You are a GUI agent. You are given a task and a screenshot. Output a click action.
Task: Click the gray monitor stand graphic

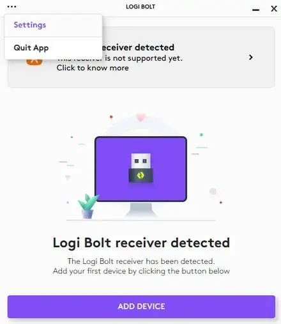tap(141, 210)
